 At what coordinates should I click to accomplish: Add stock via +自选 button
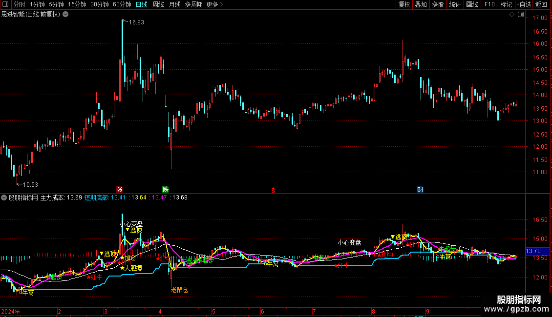(x=523, y=5)
